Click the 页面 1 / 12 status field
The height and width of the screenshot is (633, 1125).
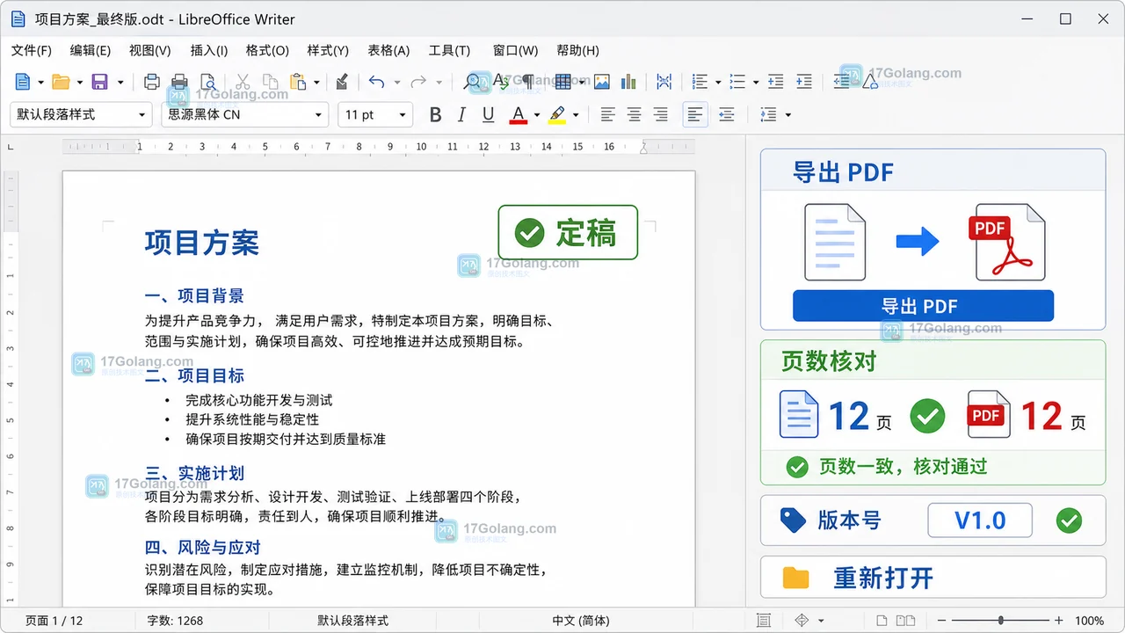54,621
